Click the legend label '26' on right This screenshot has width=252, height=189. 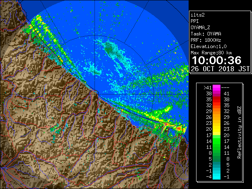point(227,123)
